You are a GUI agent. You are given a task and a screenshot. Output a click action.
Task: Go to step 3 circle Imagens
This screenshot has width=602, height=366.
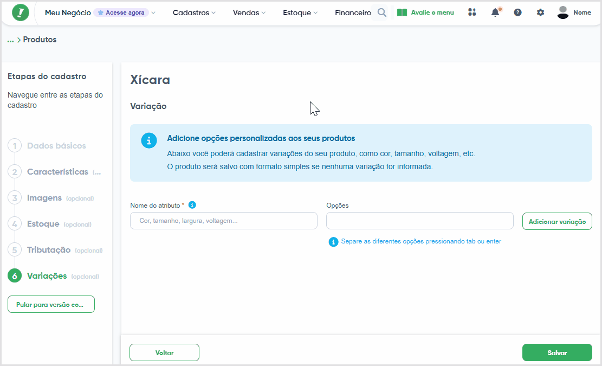click(15, 198)
